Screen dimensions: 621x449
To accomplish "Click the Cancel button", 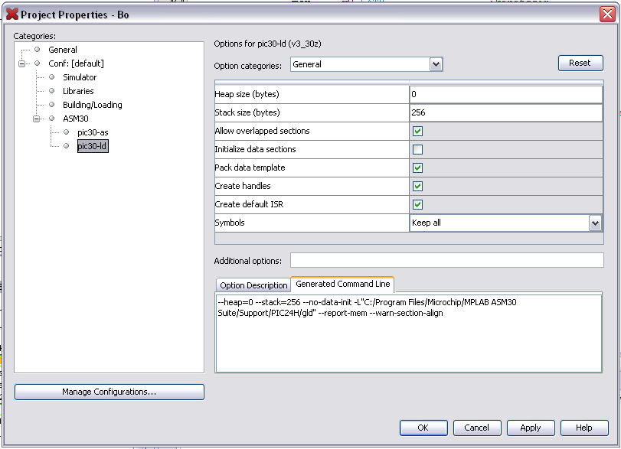I will click(477, 428).
